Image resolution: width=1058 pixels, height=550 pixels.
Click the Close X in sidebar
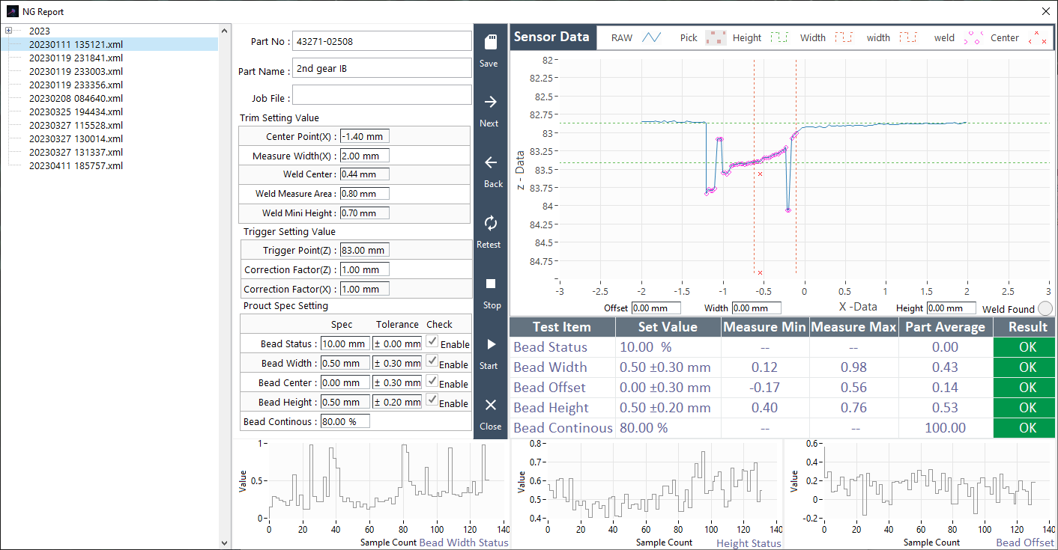click(490, 405)
